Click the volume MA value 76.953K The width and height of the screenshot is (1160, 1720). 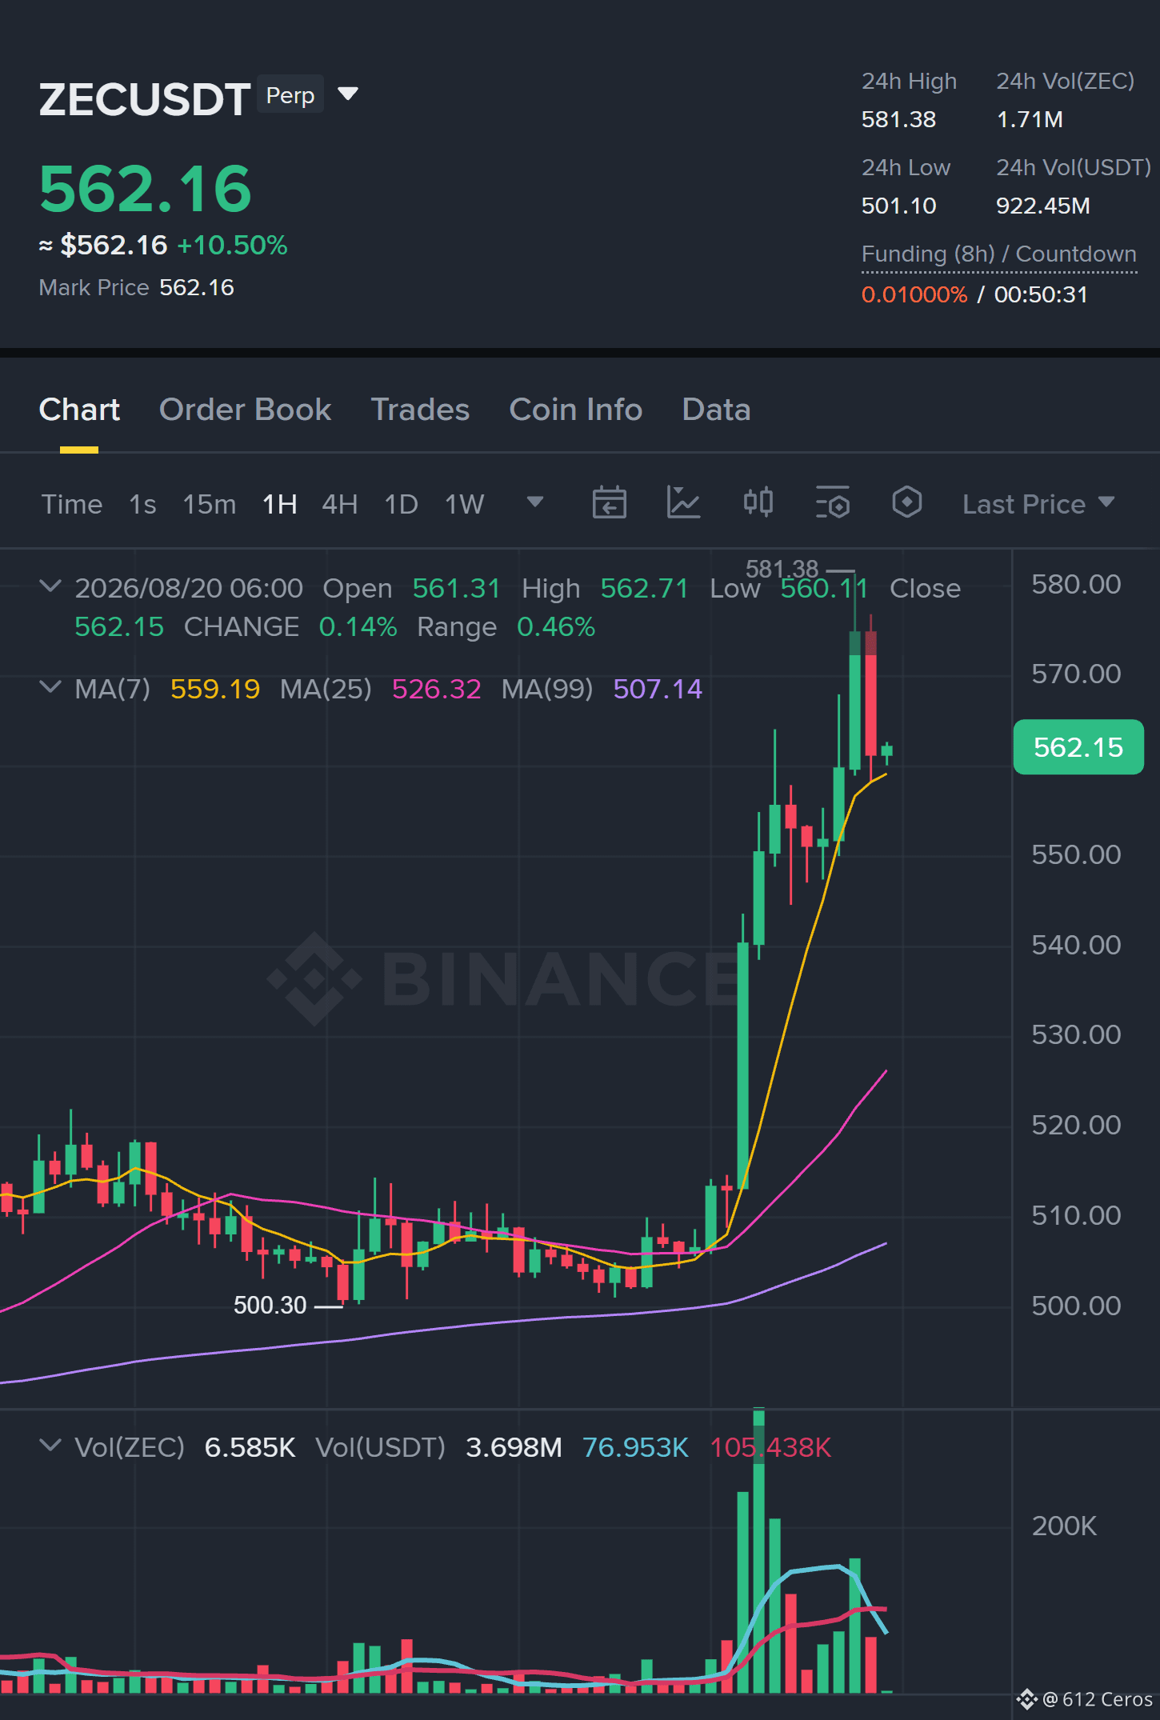coord(635,1447)
